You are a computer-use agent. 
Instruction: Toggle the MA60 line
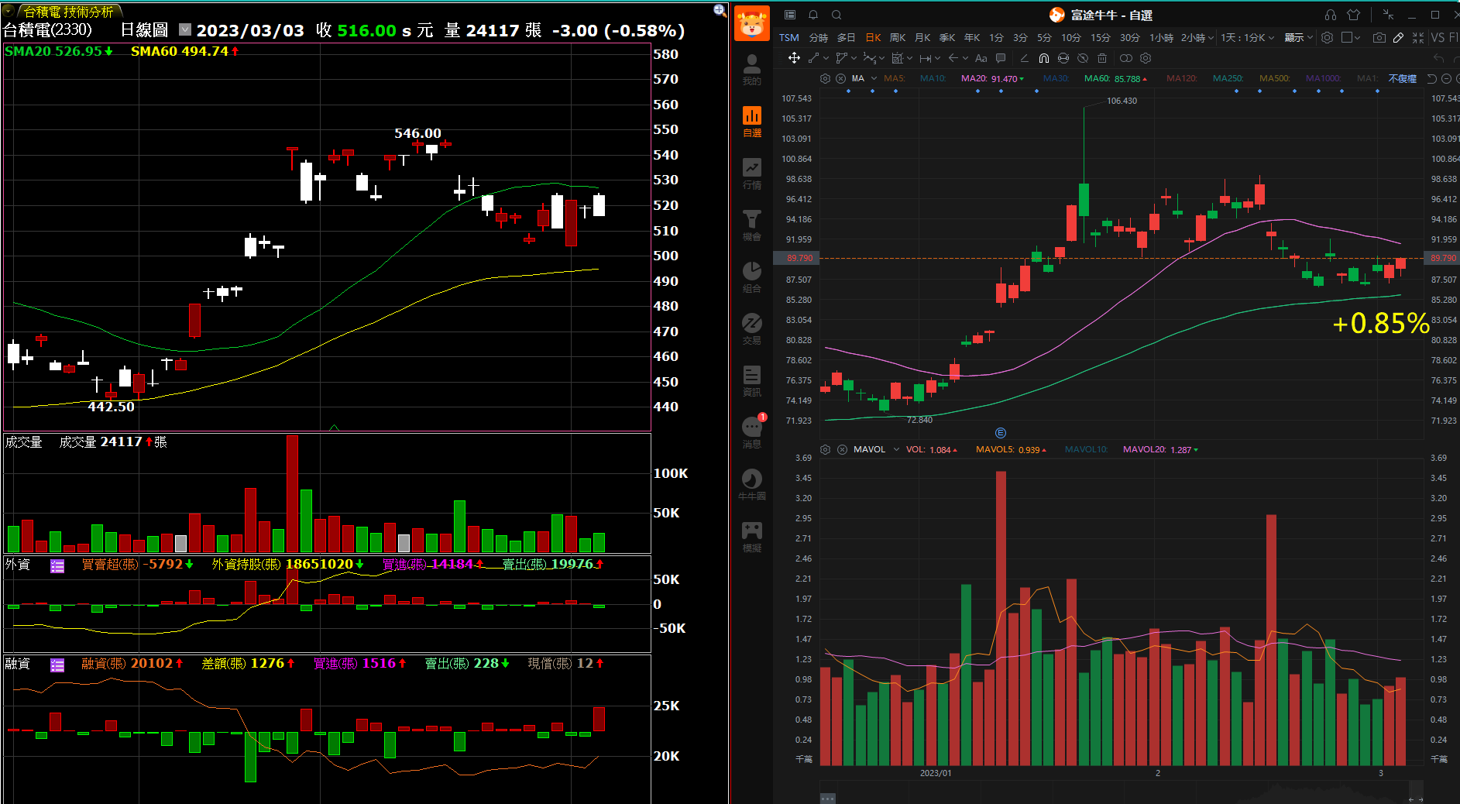point(1115,78)
